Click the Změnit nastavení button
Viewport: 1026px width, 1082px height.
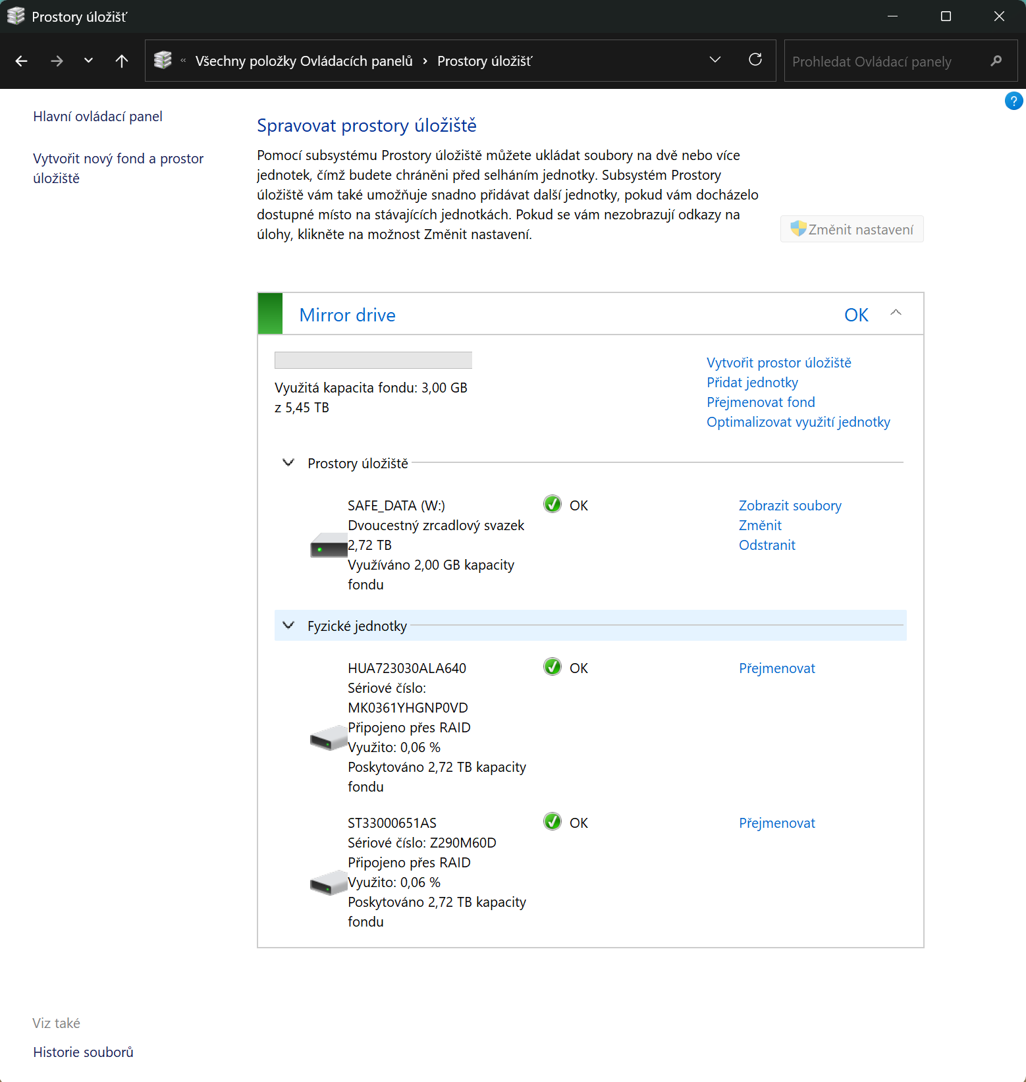coord(852,229)
